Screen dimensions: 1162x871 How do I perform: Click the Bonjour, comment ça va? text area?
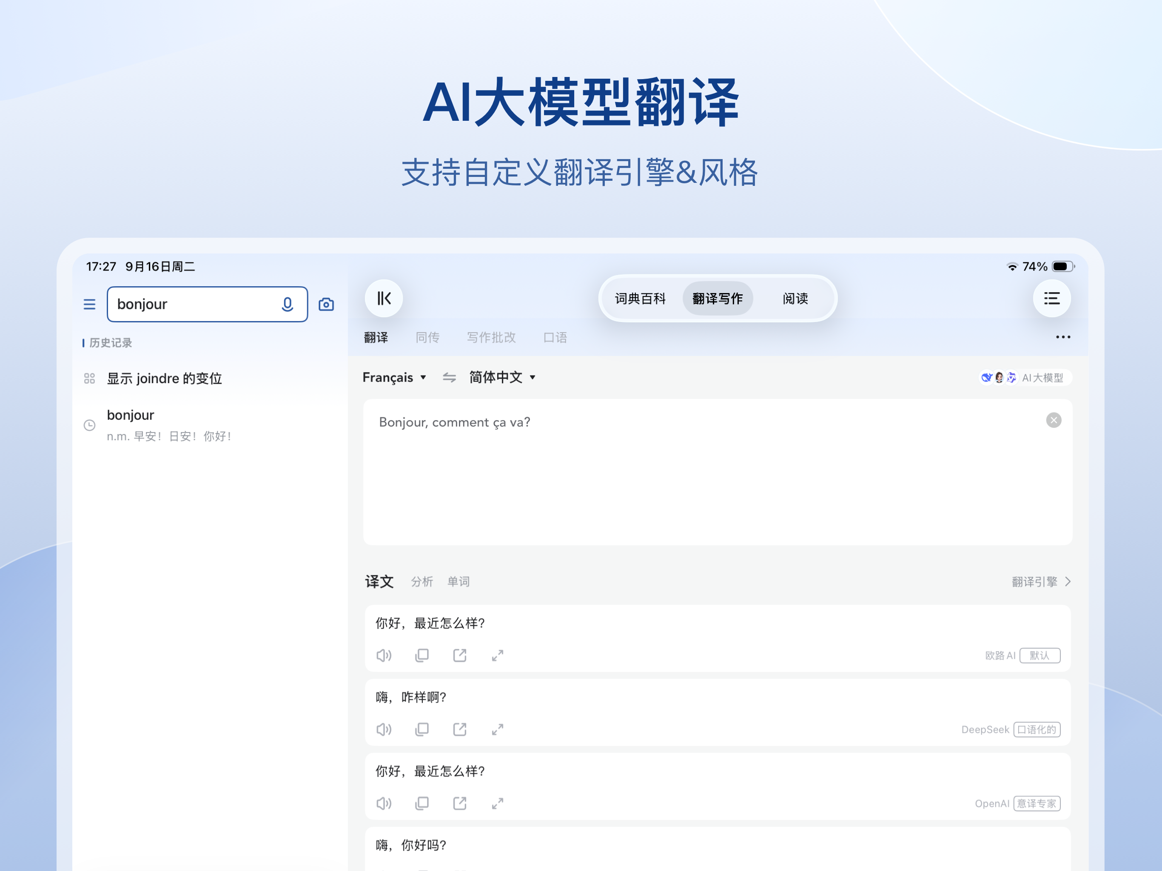tap(718, 472)
